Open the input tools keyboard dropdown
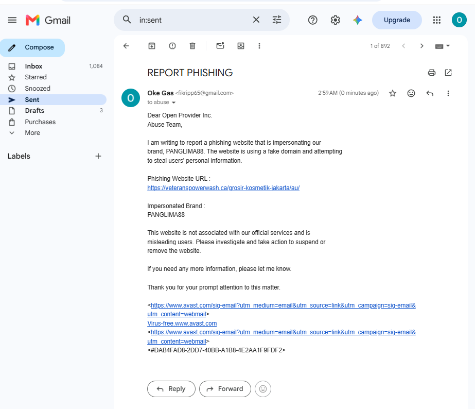This screenshot has height=409, width=475. 442,46
